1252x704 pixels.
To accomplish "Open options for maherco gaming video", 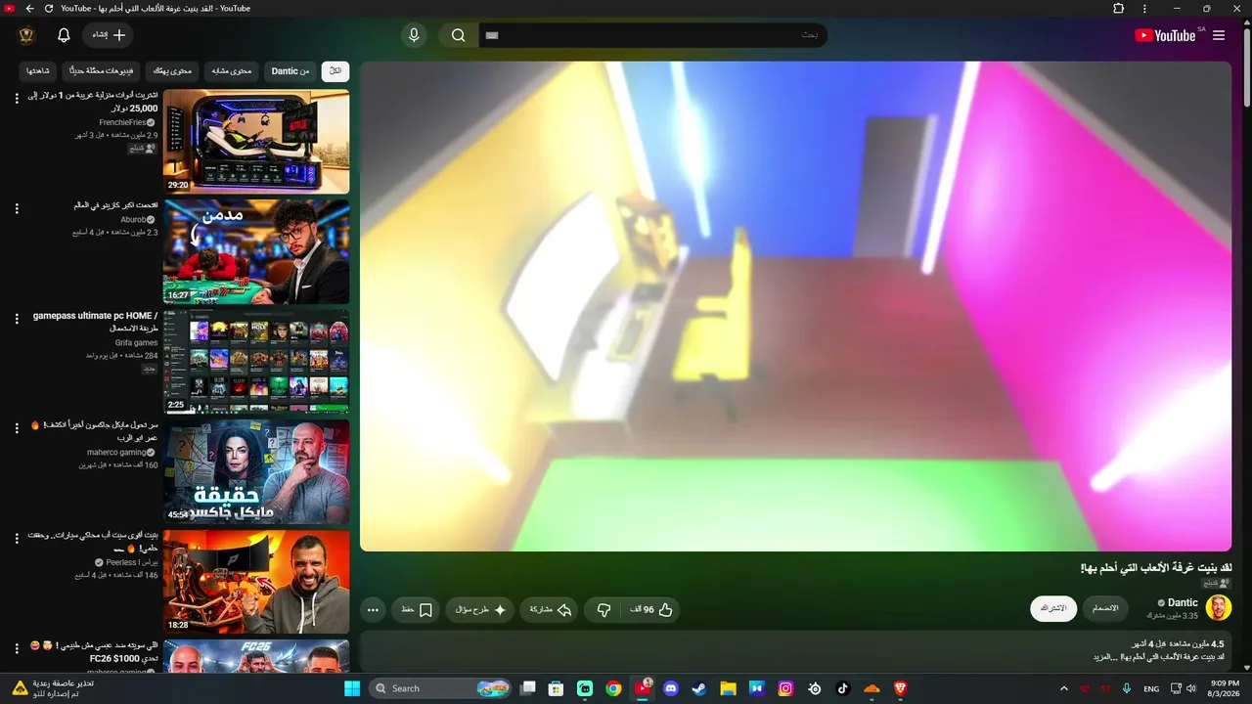I will [16, 429].
